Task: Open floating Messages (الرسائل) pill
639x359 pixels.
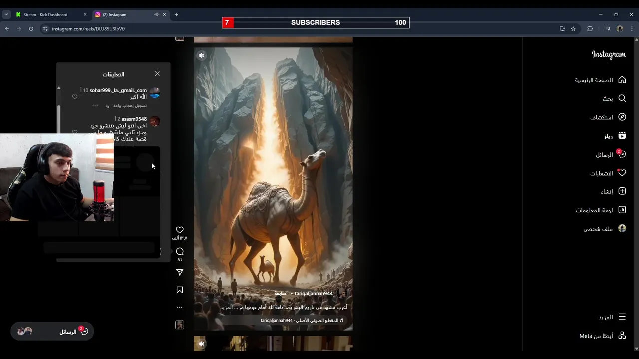Action: 52,331
